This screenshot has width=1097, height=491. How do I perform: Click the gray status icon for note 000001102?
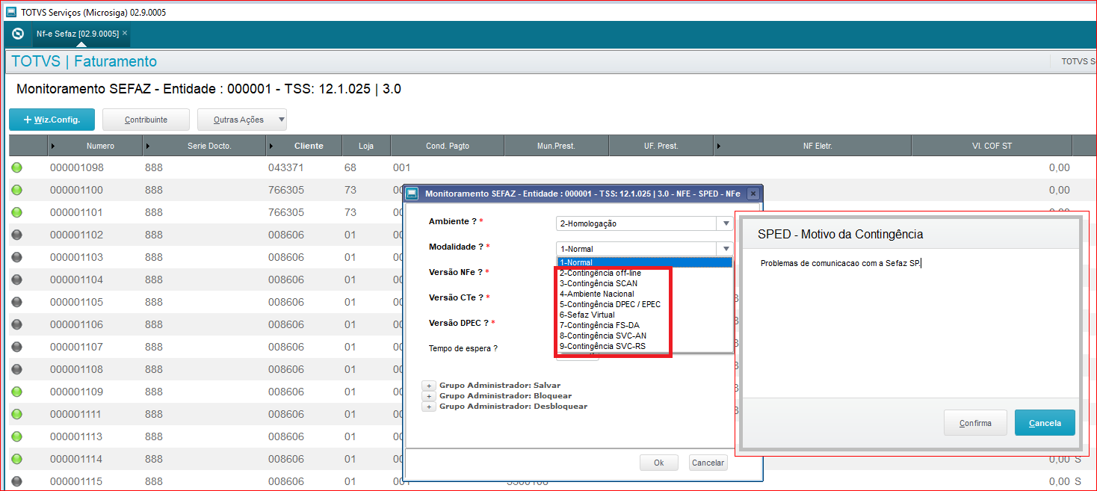pyautogui.click(x=17, y=235)
